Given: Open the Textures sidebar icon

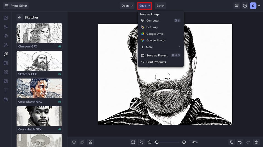Looking at the screenshot, I should (6, 99).
